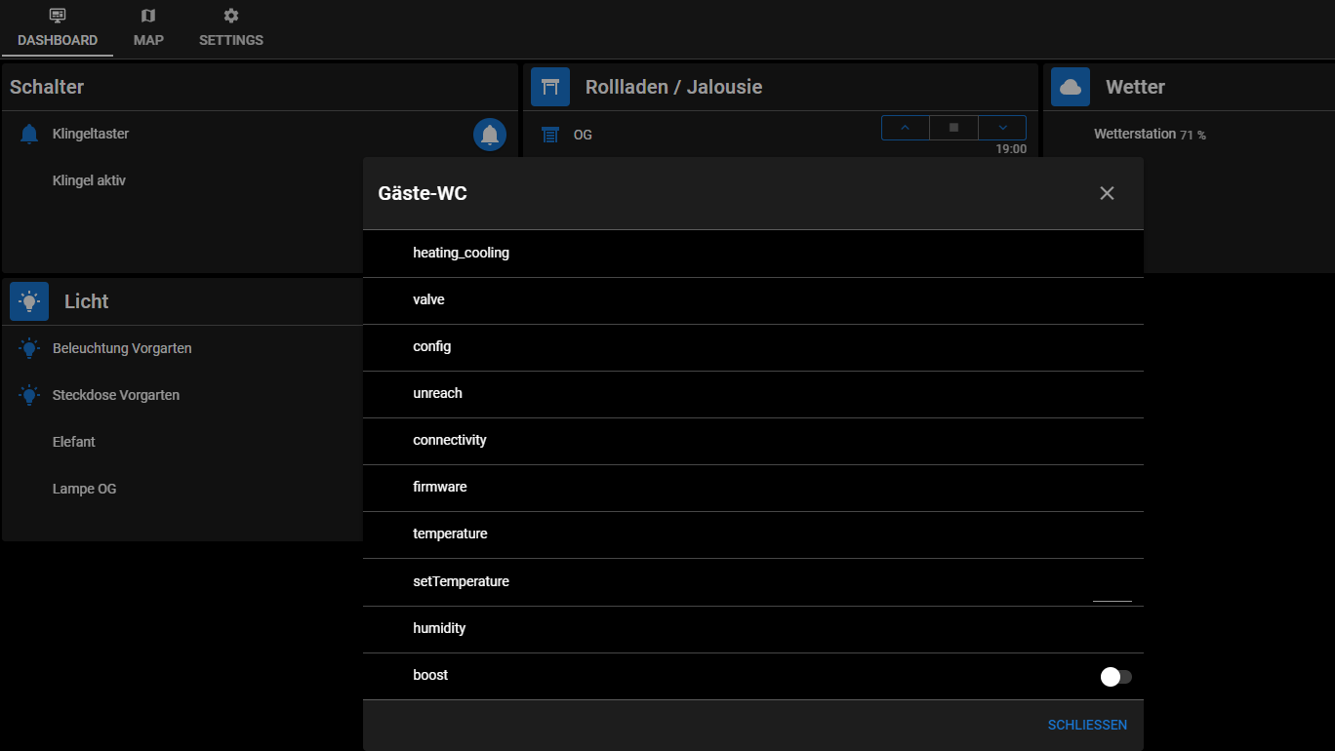Image resolution: width=1335 pixels, height=751 pixels.
Task: Select the config row
Action: (x=753, y=347)
